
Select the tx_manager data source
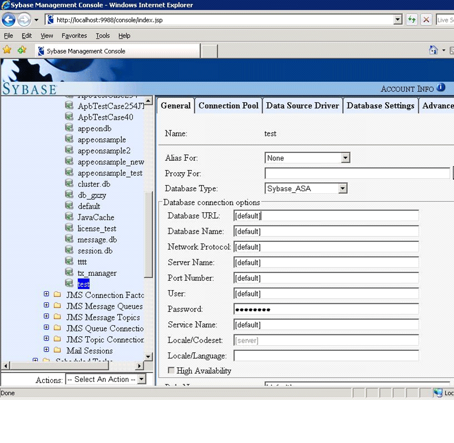click(x=97, y=273)
